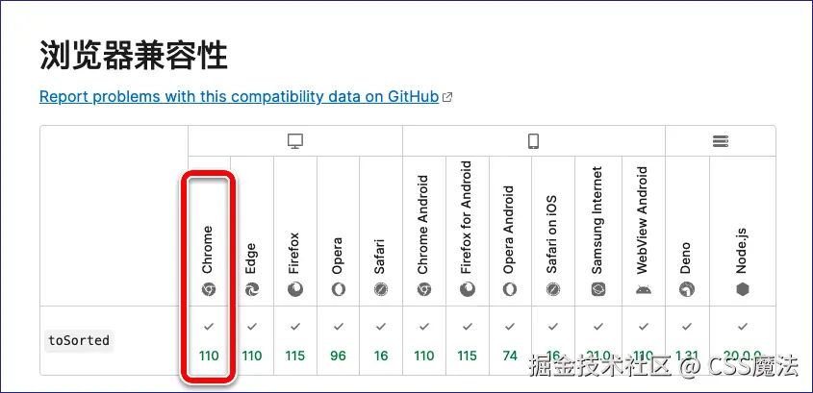
Task: Click the Node.js hexagon icon
Action: tap(742, 289)
